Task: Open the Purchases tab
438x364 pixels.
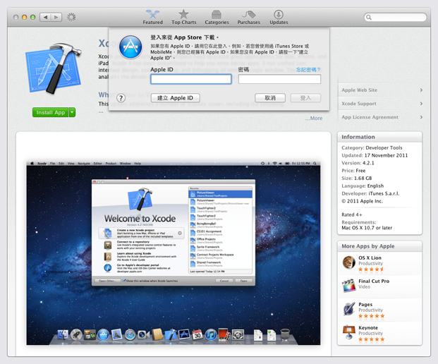Action: click(x=248, y=17)
